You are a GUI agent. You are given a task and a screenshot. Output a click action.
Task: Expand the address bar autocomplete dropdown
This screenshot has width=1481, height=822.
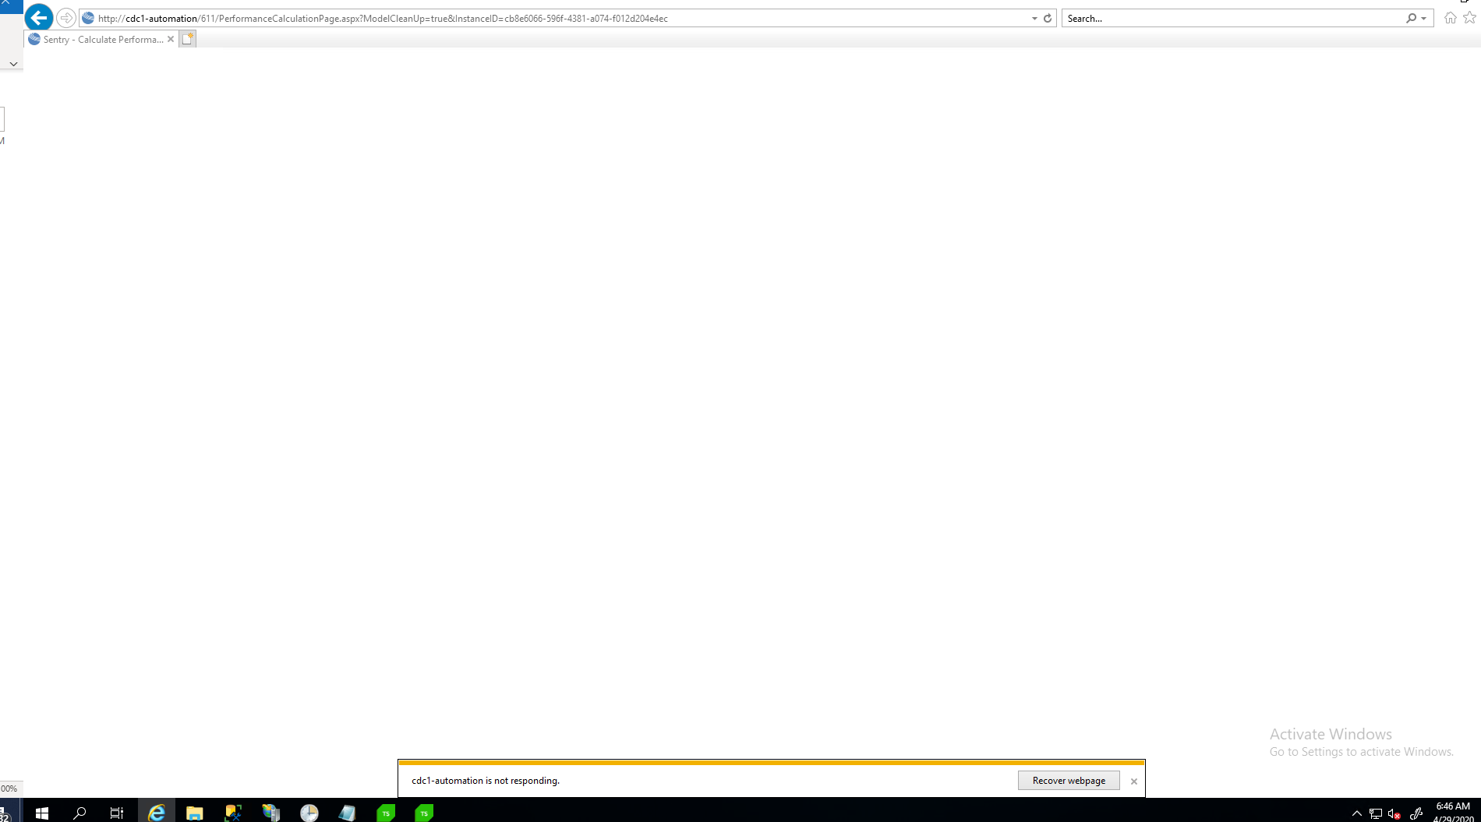click(1034, 18)
